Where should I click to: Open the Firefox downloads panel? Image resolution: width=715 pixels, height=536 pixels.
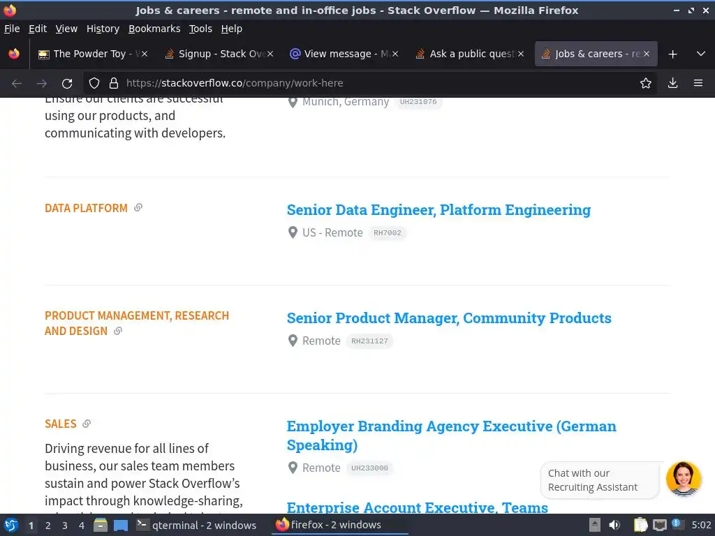pyautogui.click(x=672, y=83)
